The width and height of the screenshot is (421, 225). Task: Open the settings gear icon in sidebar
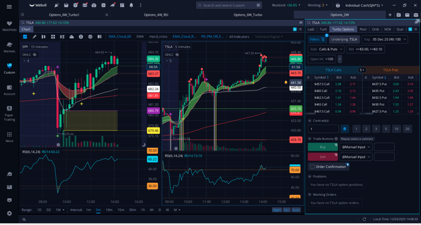point(9,213)
